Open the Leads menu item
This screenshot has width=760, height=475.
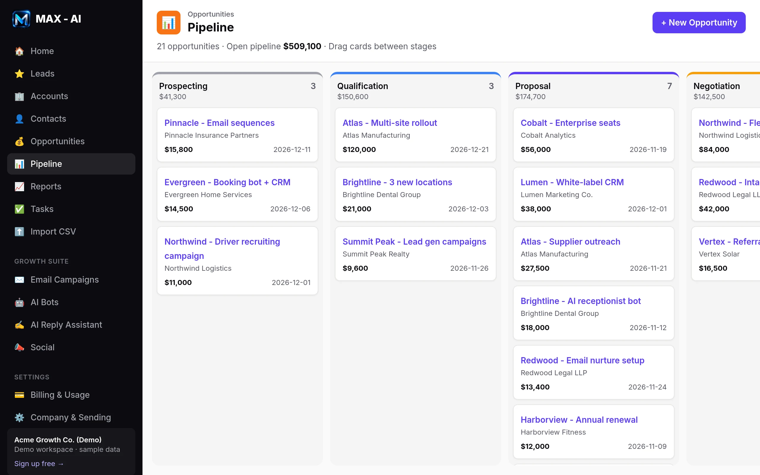(71, 74)
